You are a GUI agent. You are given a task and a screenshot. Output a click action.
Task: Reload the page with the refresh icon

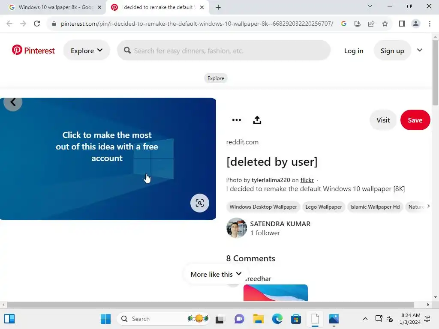click(37, 24)
